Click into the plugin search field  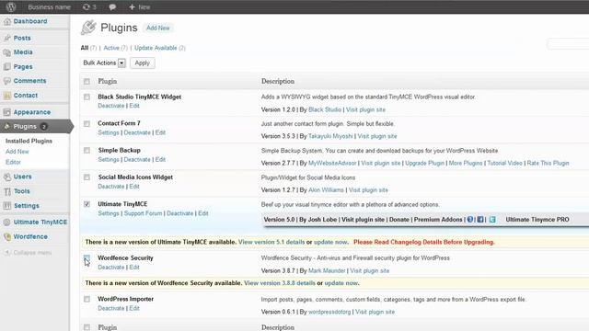[x=568, y=44]
